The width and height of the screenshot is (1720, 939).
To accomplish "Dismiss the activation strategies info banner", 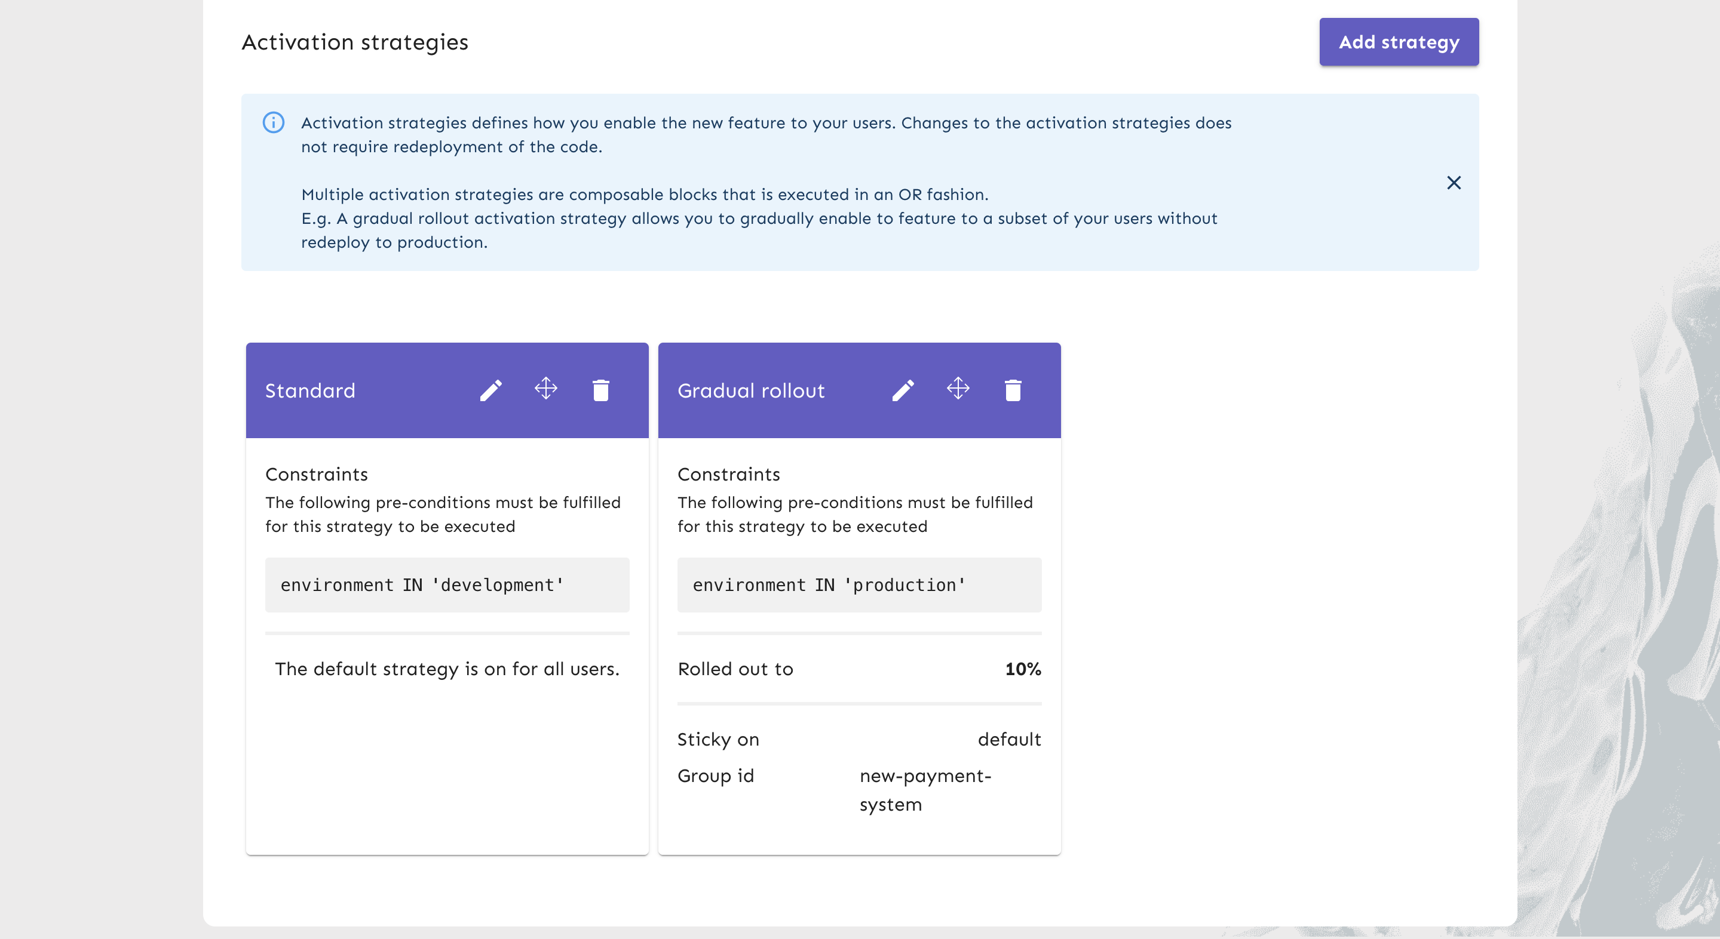I will [x=1454, y=183].
